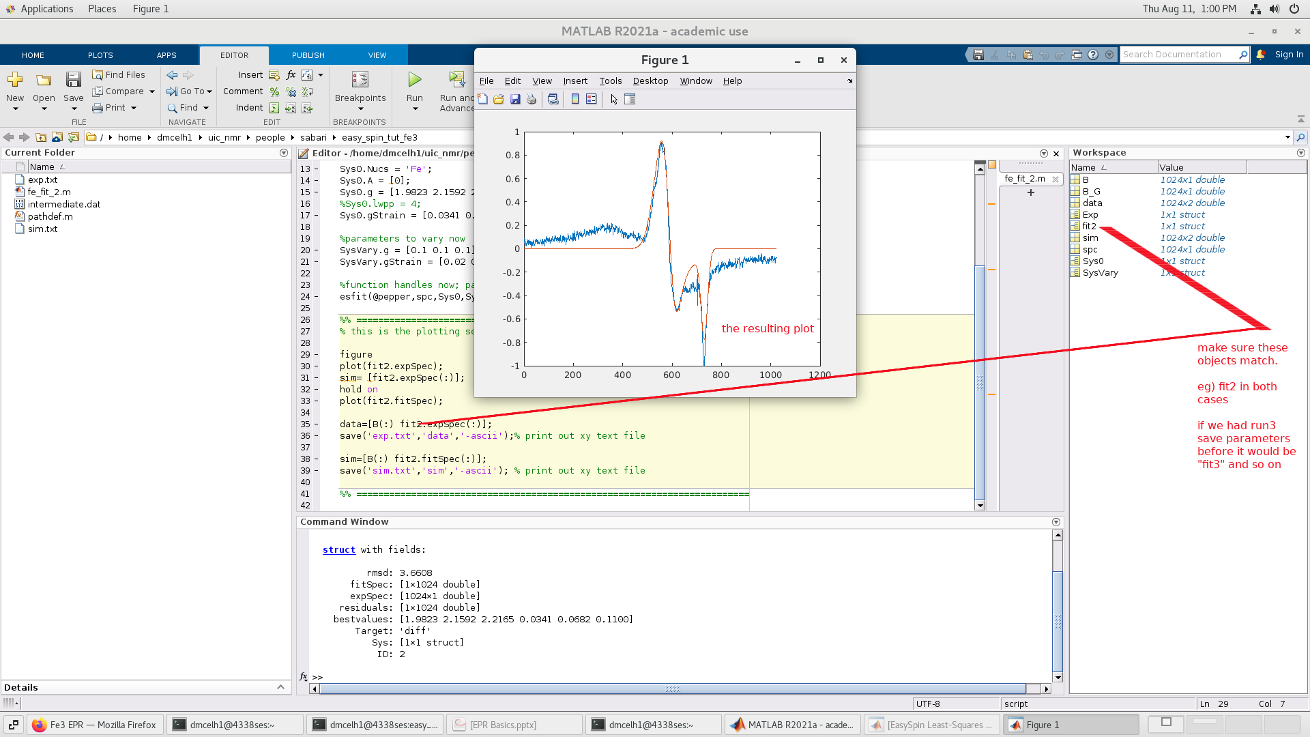Click Save Figure icon in Figure 1 toolbar
This screenshot has width=1310, height=737.
pos(515,100)
